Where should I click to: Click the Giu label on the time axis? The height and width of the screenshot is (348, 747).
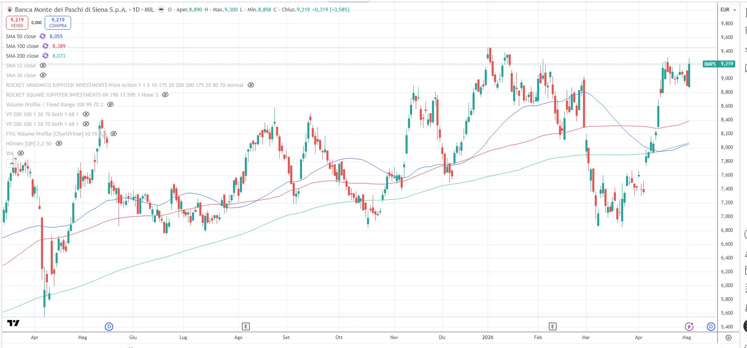click(133, 337)
